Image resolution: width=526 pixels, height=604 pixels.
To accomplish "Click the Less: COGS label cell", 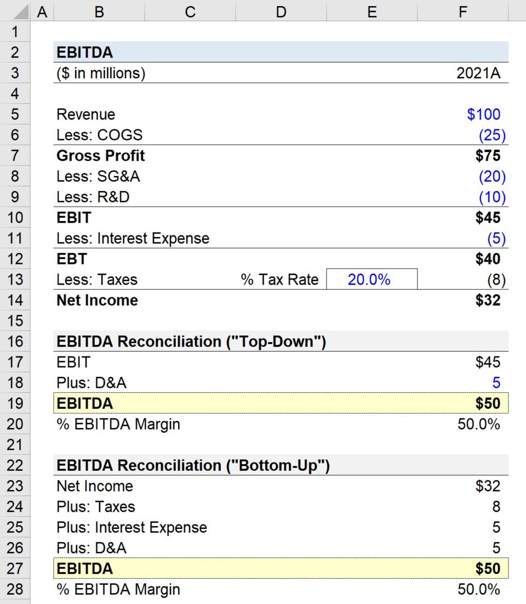I will pos(99,135).
